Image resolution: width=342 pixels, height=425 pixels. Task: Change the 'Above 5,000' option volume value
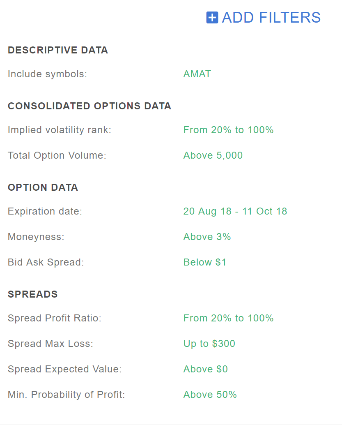[x=213, y=155]
